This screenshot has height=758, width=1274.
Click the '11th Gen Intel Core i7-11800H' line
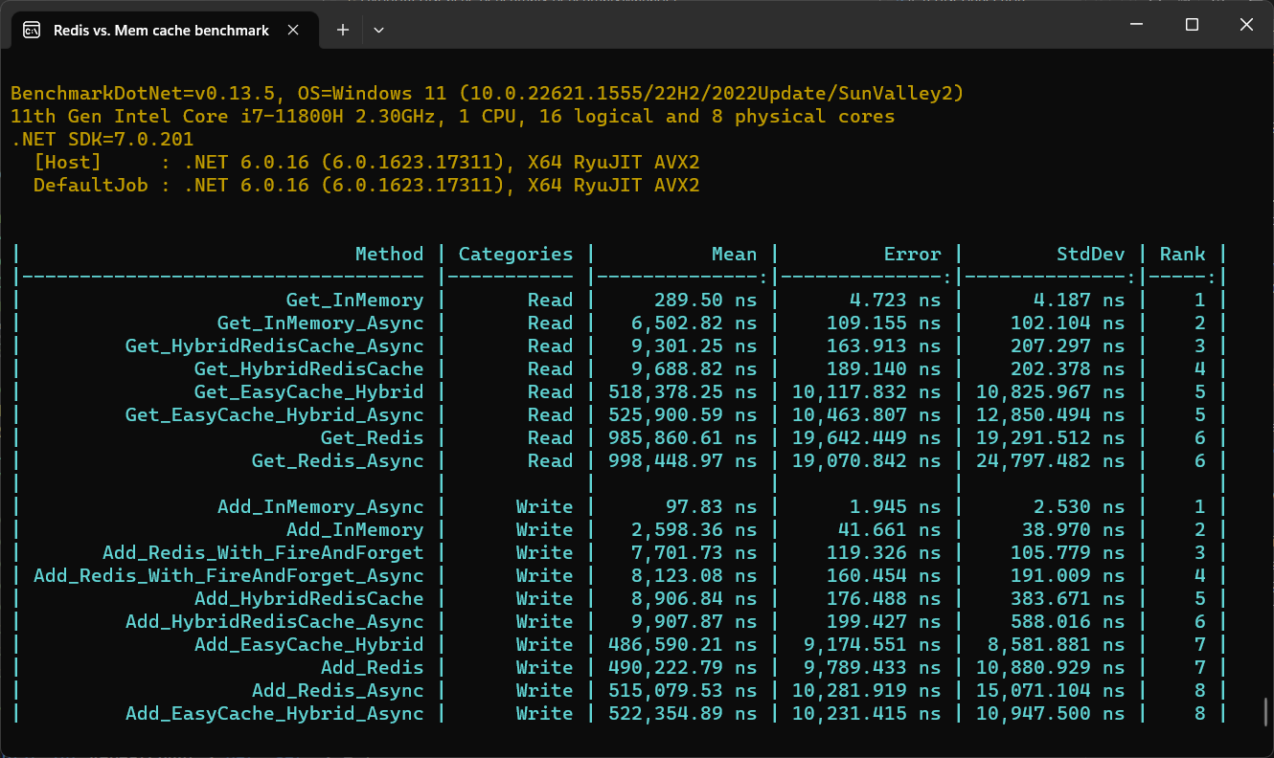pos(452,116)
